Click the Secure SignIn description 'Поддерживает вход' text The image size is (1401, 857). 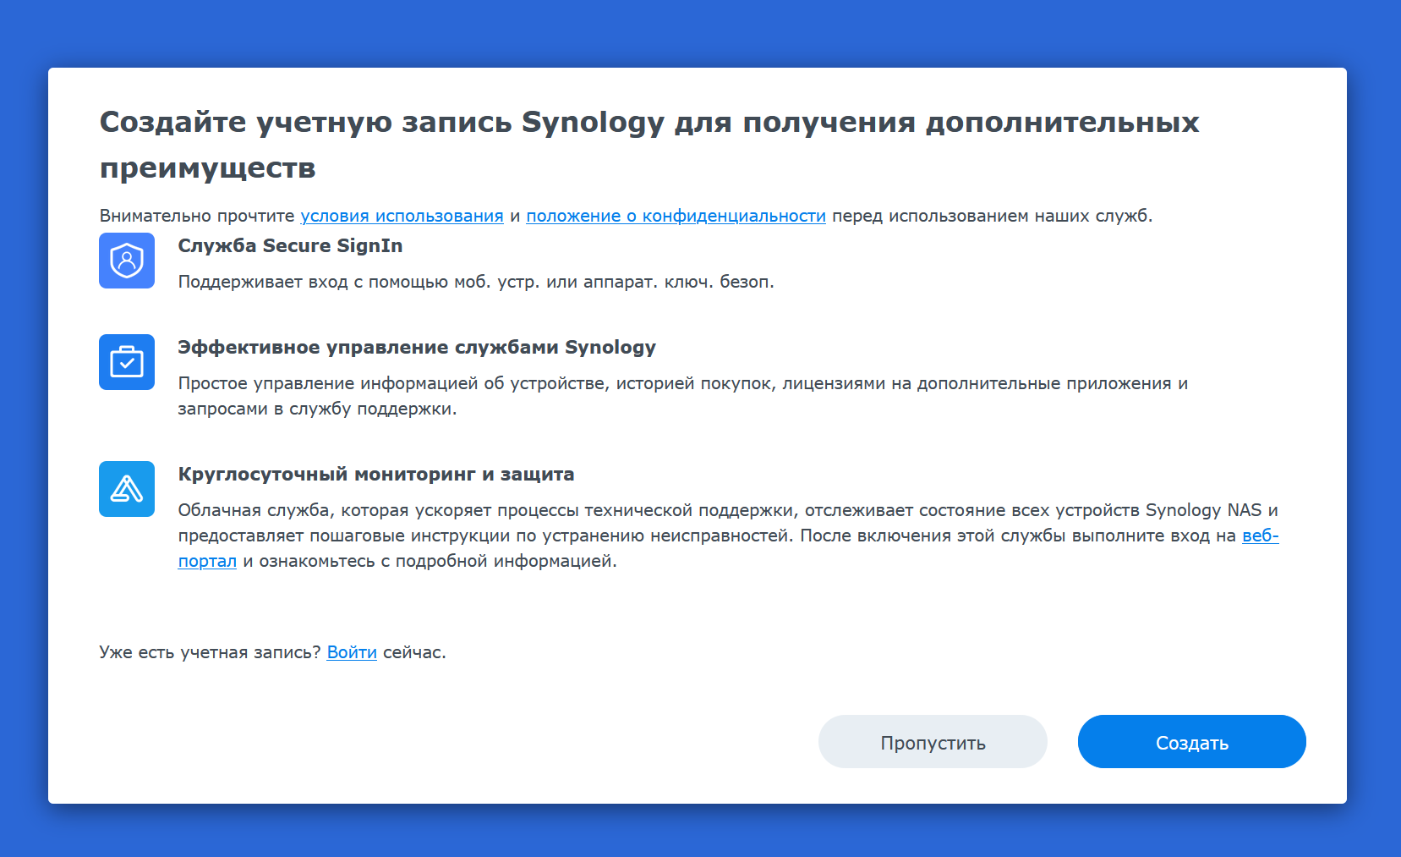(476, 282)
